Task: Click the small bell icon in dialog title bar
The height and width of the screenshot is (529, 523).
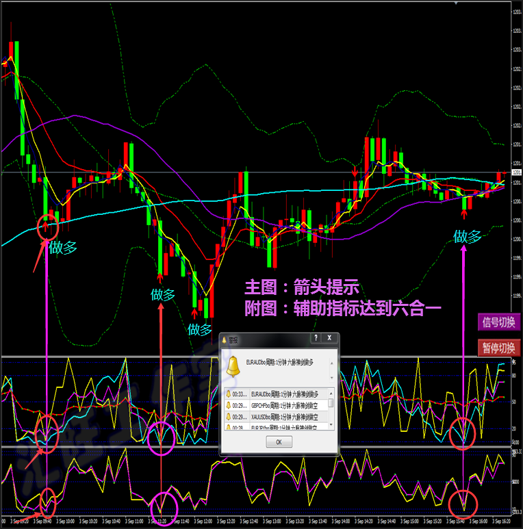Action: [224, 340]
